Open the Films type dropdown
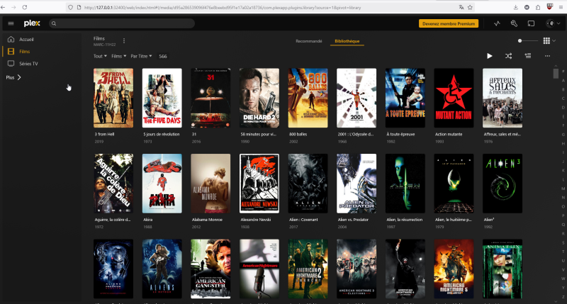Viewport: 567px width, 304px height. pos(118,57)
